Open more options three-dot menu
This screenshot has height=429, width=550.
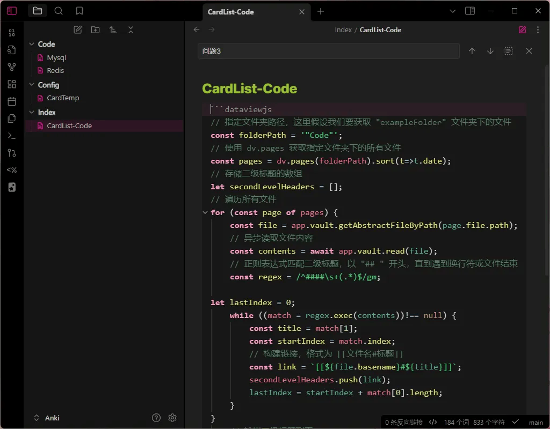538,30
